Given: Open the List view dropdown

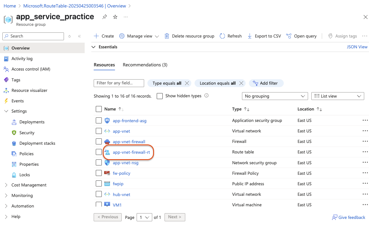Looking at the screenshot, I should click(338, 96).
